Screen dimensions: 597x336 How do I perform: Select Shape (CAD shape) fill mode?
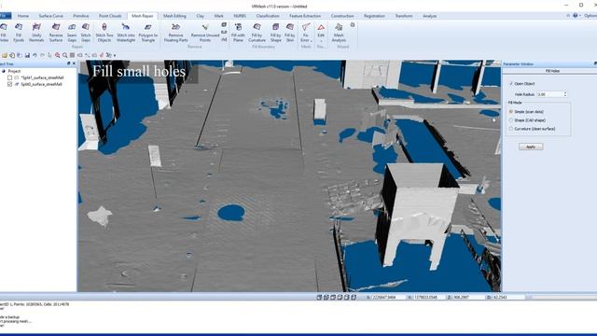[x=511, y=120]
